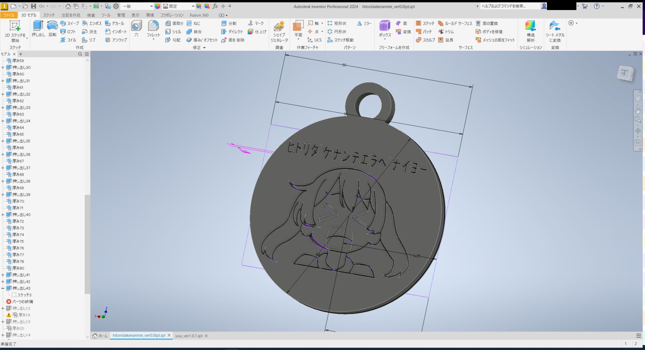Viewport: 645px width, 350px height.
Task: Open the 構造解析 simulation tool
Action: click(x=531, y=31)
